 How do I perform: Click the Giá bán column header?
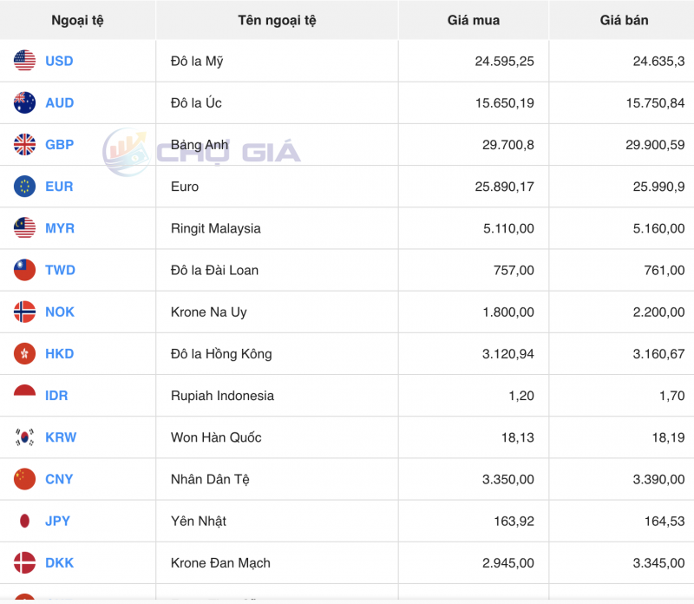tap(621, 19)
